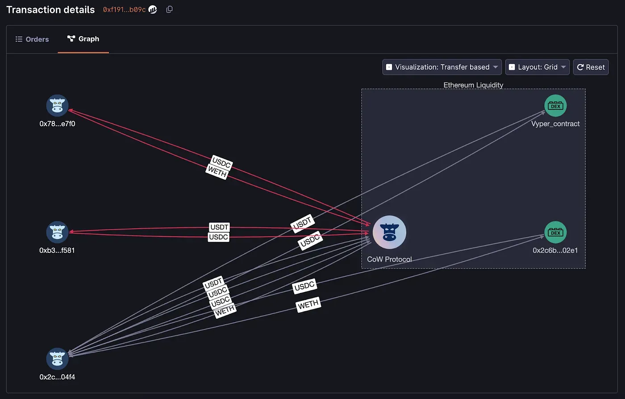This screenshot has width=625, height=399.
Task: Select the USDT edge label near CoW Protocol
Action: (302, 222)
